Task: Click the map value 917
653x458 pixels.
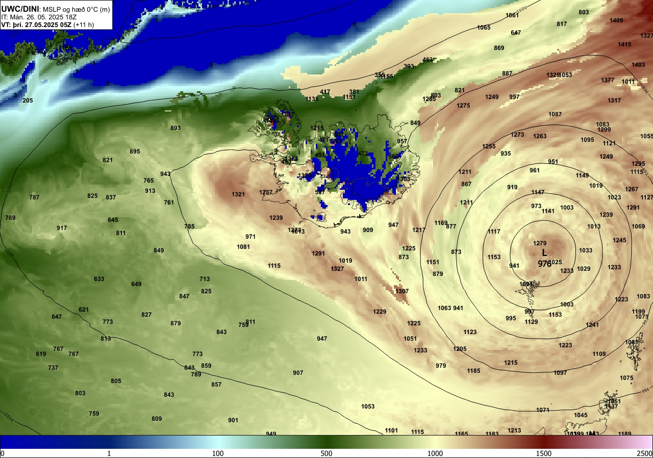Action: coord(62,228)
